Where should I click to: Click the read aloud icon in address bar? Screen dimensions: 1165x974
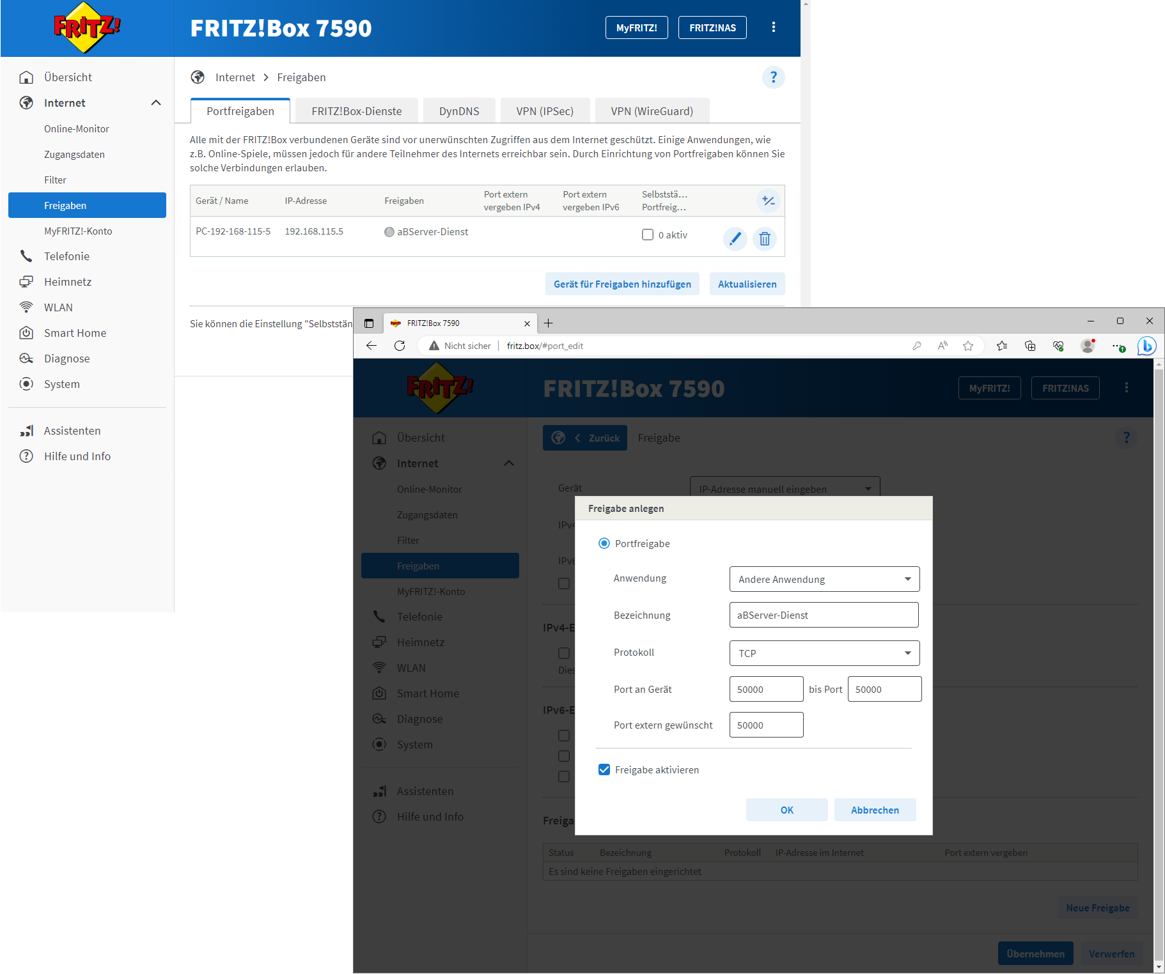pyautogui.click(x=942, y=346)
